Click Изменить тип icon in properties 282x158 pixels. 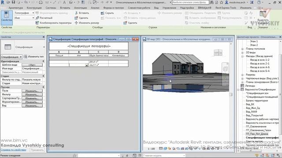(26, 57)
